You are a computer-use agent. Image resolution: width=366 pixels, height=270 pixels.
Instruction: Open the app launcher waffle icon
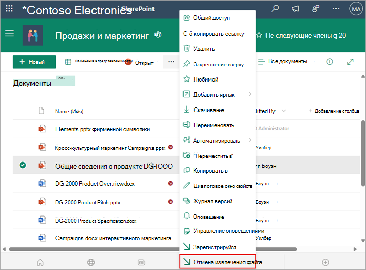pyautogui.click(x=9, y=9)
